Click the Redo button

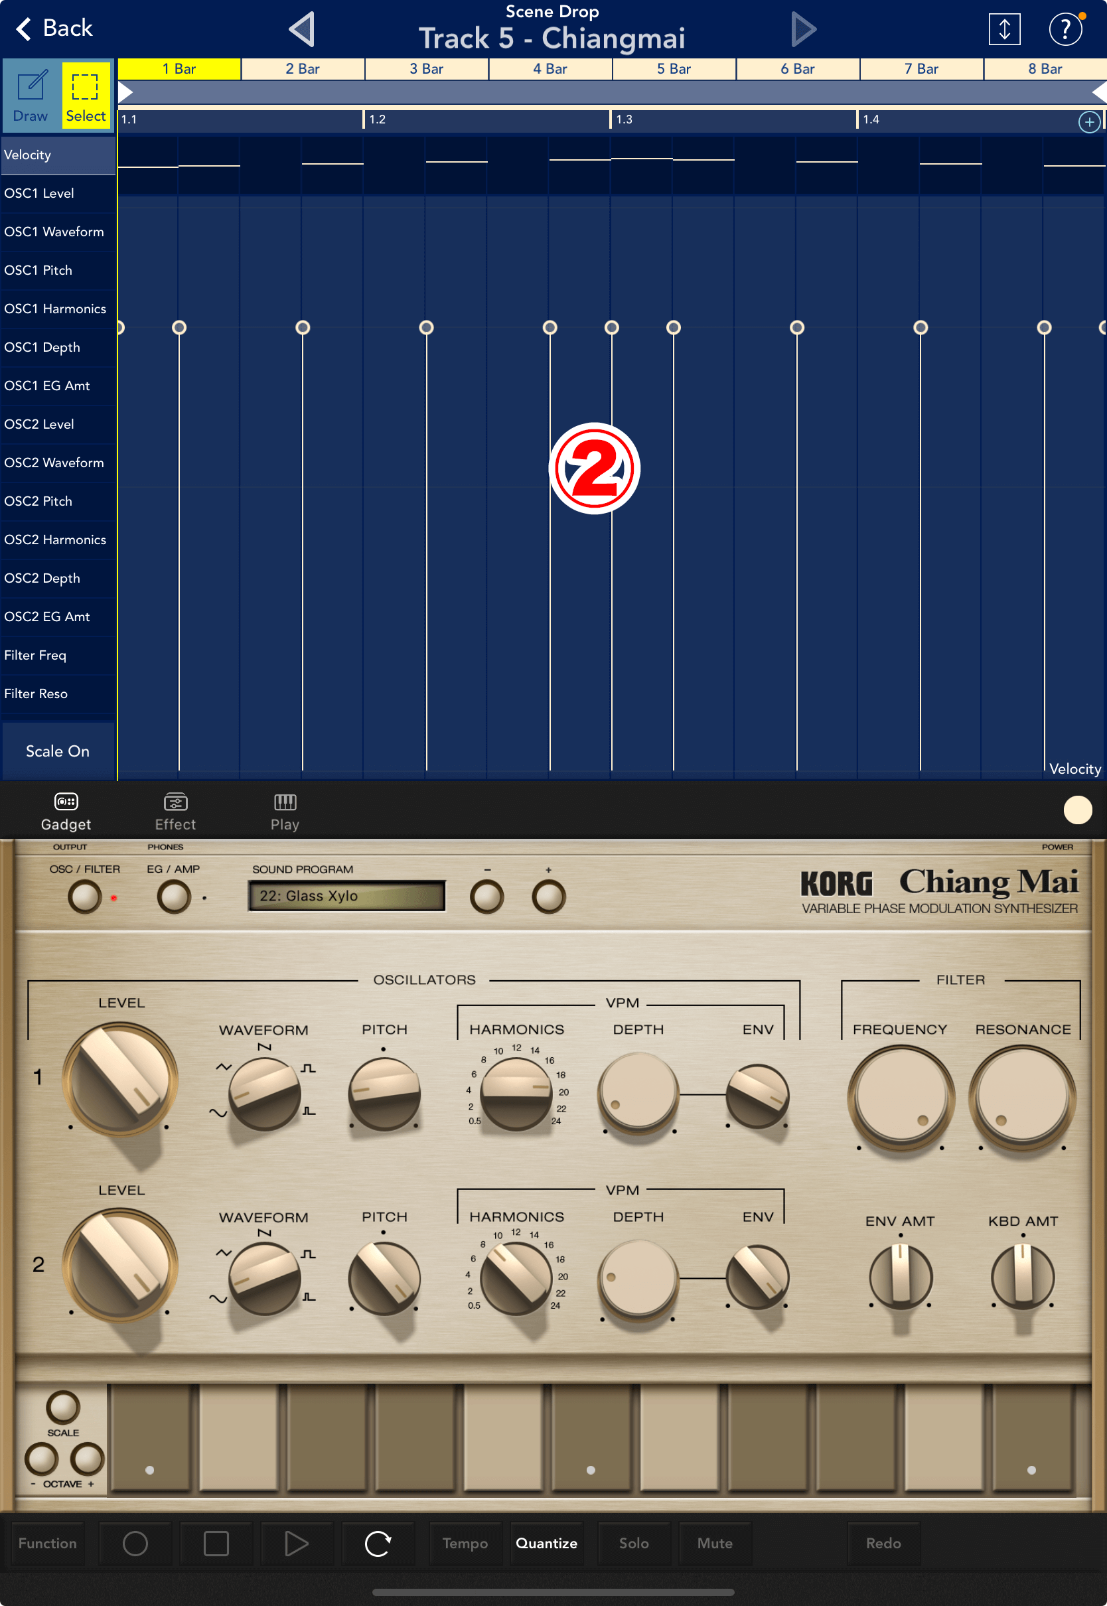click(x=883, y=1544)
